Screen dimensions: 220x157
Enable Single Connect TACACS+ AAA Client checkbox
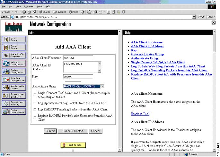(x=35, y=95)
